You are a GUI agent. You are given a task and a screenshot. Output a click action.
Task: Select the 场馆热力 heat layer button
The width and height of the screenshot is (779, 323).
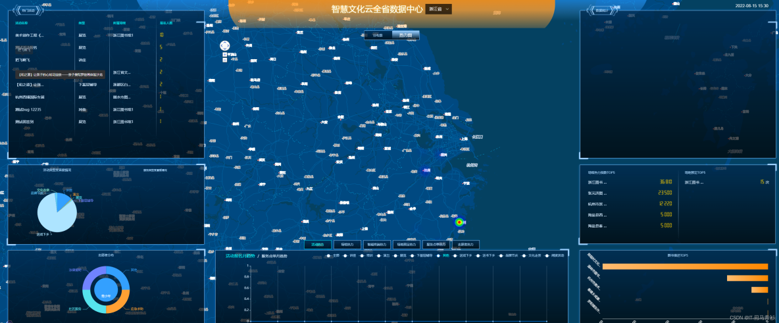(347, 245)
